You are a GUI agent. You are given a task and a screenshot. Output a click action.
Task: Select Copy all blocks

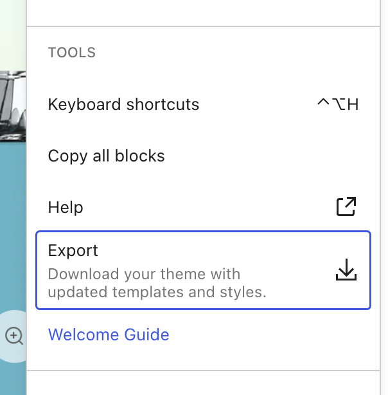pyautogui.click(x=203, y=156)
